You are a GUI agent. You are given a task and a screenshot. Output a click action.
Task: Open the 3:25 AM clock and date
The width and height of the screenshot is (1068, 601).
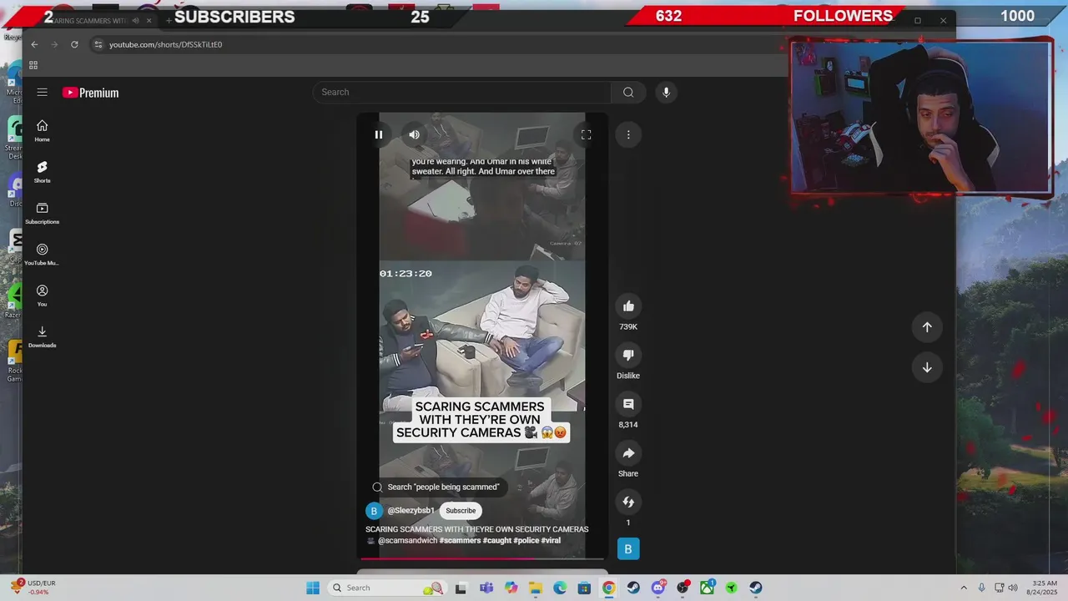click(1045, 588)
